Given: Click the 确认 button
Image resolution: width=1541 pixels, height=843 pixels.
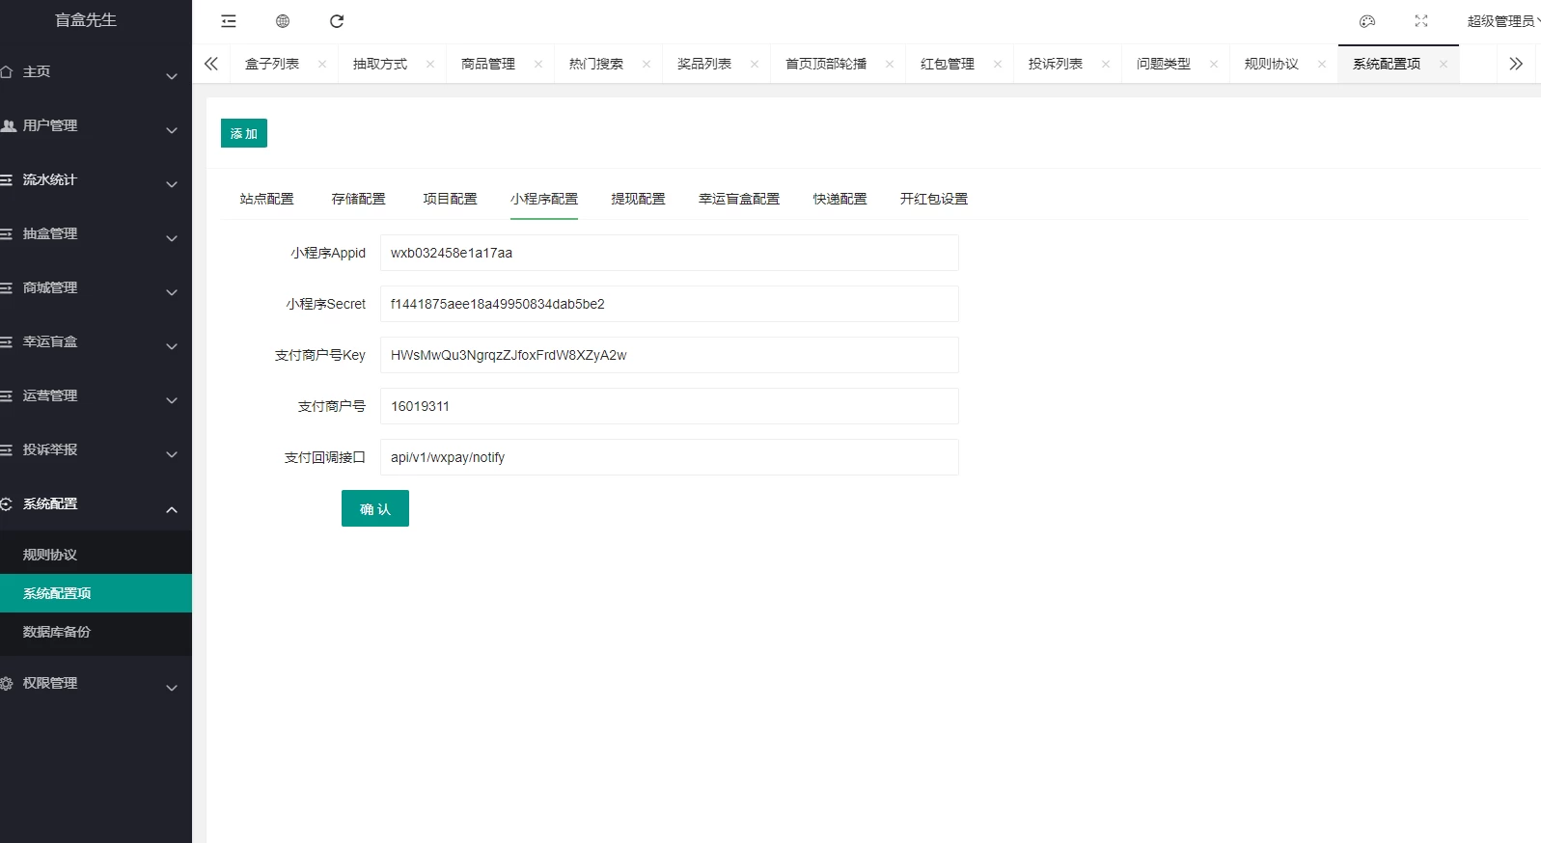Looking at the screenshot, I should pyautogui.click(x=375, y=509).
